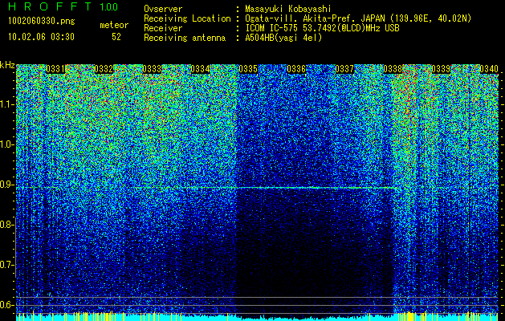Click the 0334 time marker
Screen dimensions: 505x321
click(200, 69)
